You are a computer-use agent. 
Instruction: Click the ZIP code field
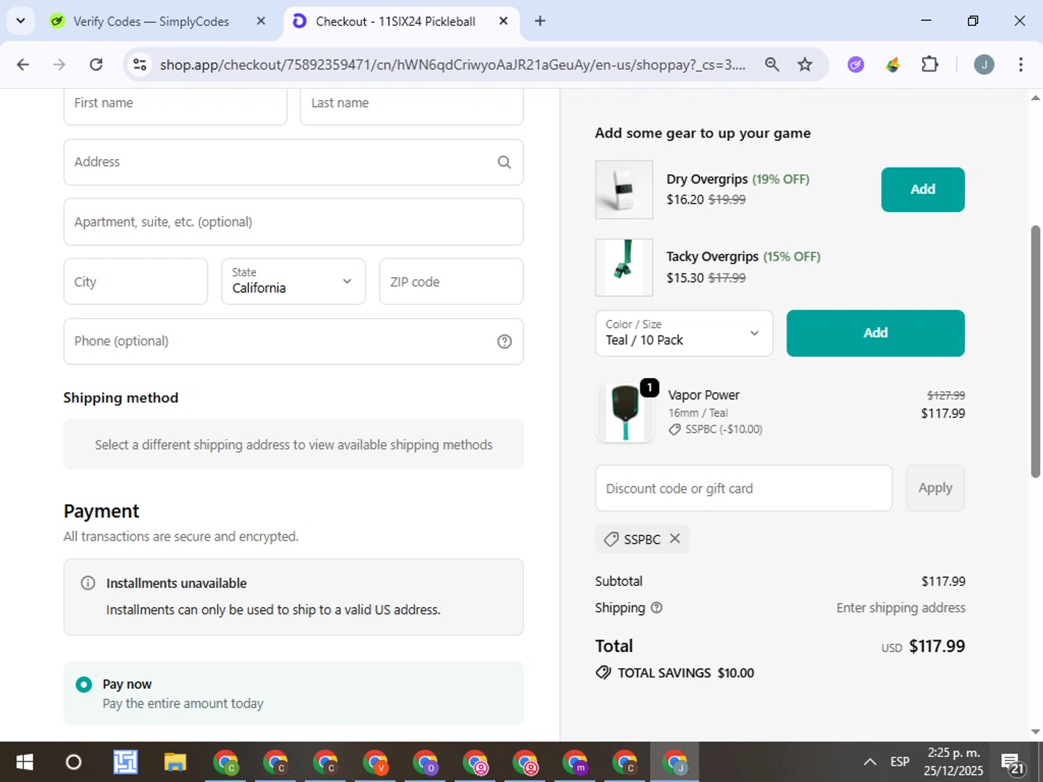[x=451, y=282]
